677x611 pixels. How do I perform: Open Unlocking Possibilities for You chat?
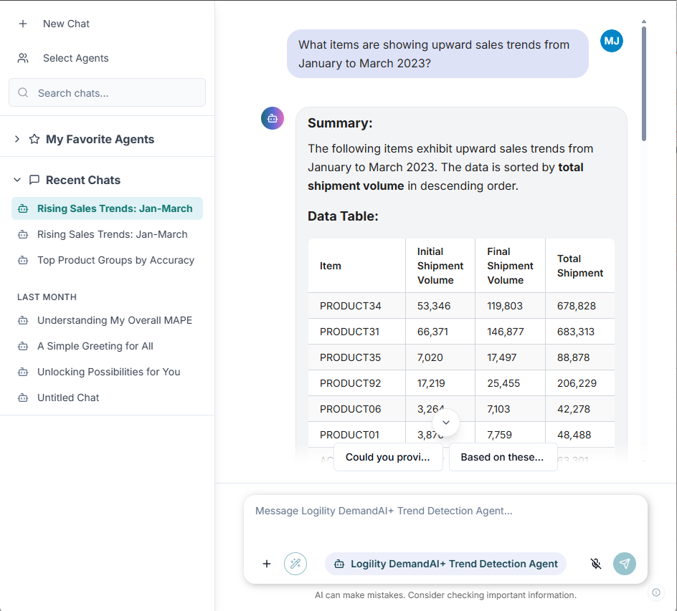[107, 372]
